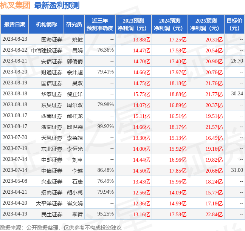The image size is (245, 231).
Task: Click researcher name 李哲
Action: tap(78, 214)
